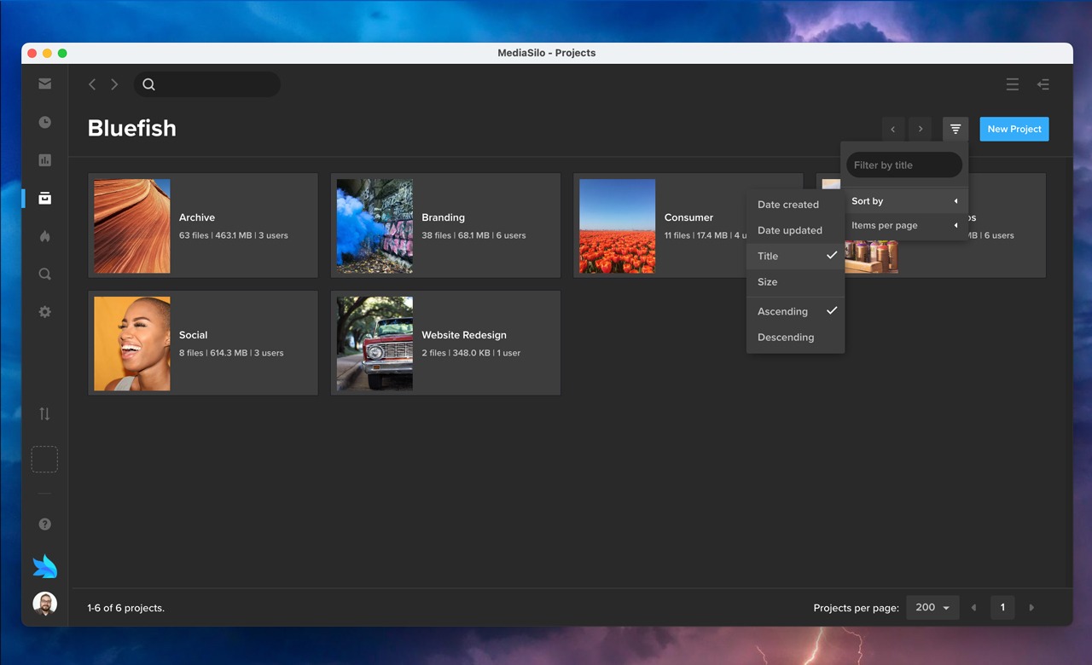The width and height of the screenshot is (1092, 665).
Task: Select the checked Title sort option
Action: pos(795,256)
